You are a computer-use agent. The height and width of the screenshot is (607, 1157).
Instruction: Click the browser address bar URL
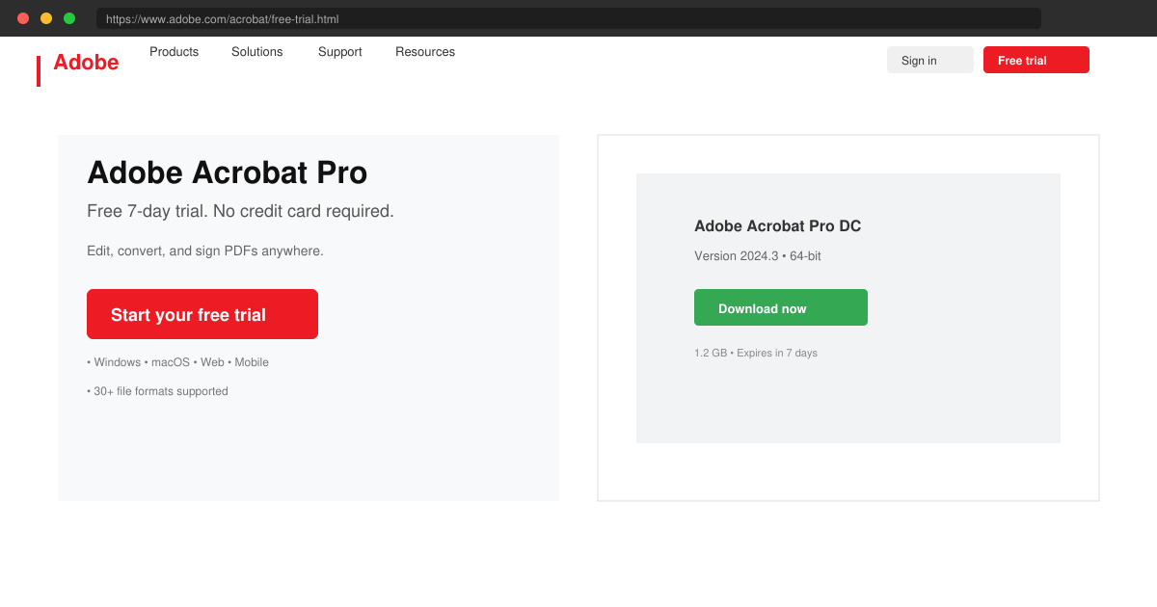point(569,18)
